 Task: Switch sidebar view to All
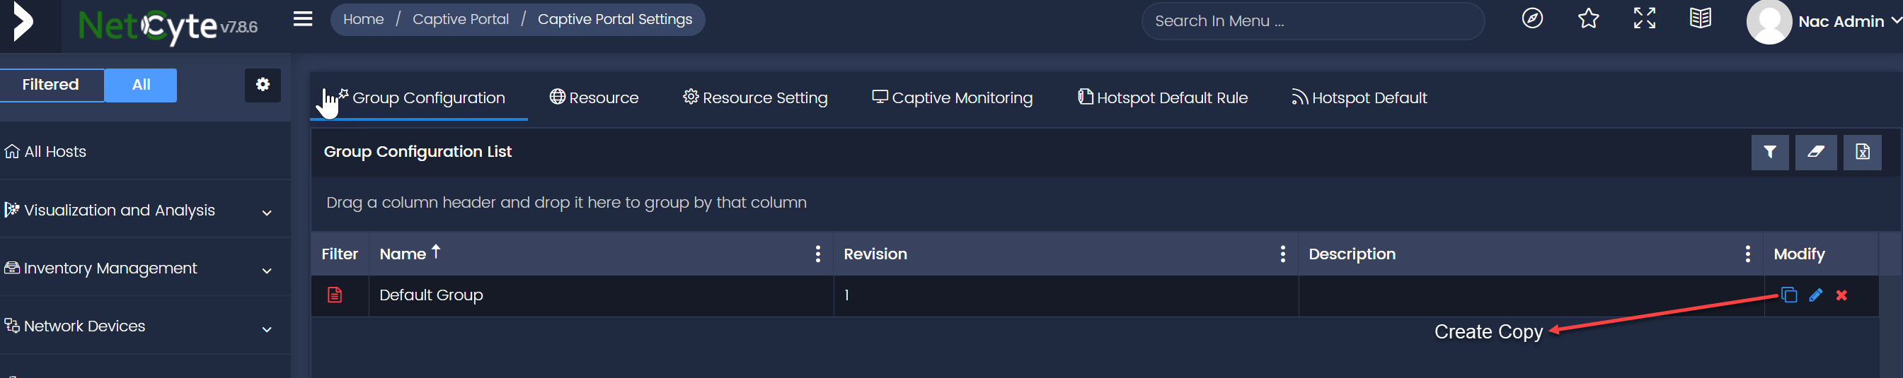(141, 85)
